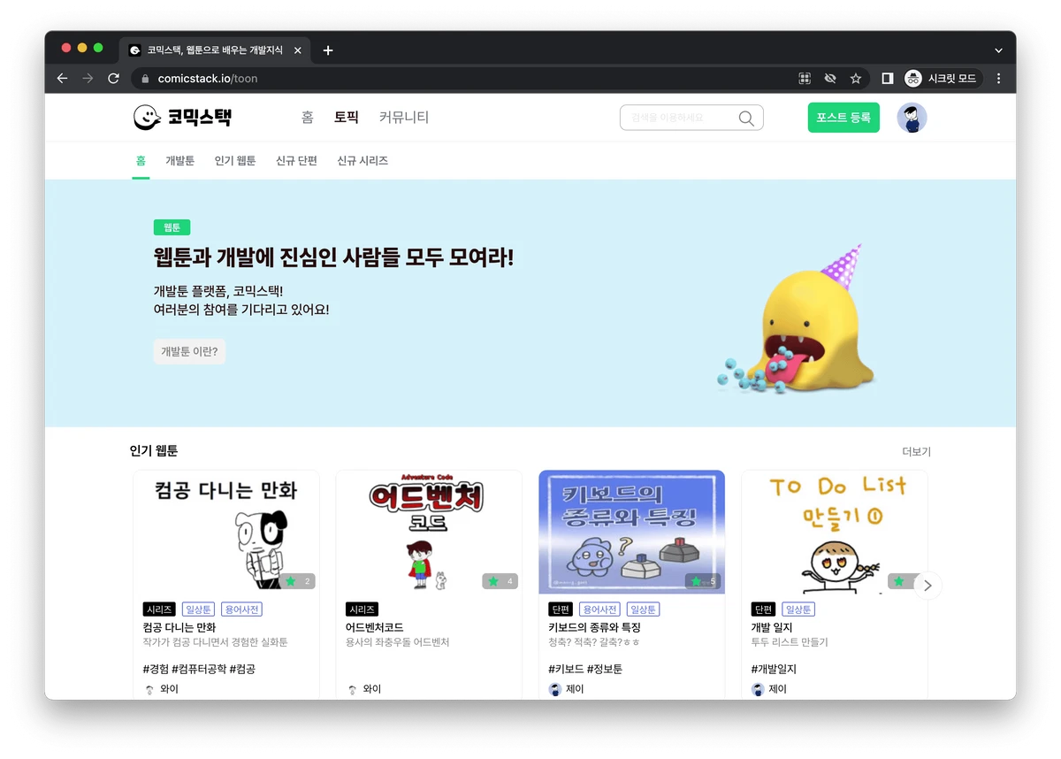Click the 인기 웹툰 section heading
Image resolution: width=1061 pixels, height=759 pixels.
pyautogui.click(x=154, y=451)
